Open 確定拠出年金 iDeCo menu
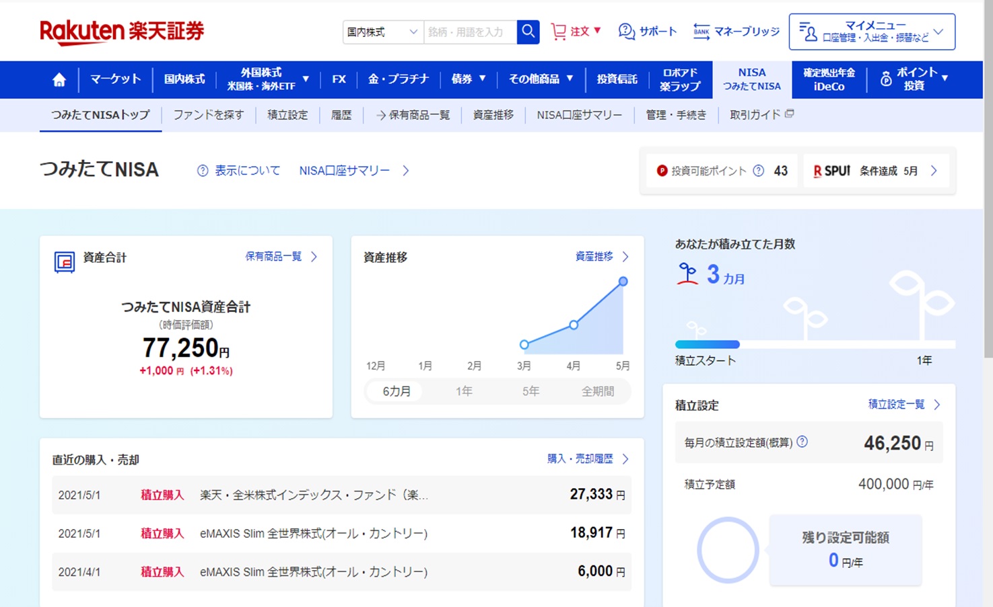The width and height of the screenshot is (993, 607). tap(829, 79)
